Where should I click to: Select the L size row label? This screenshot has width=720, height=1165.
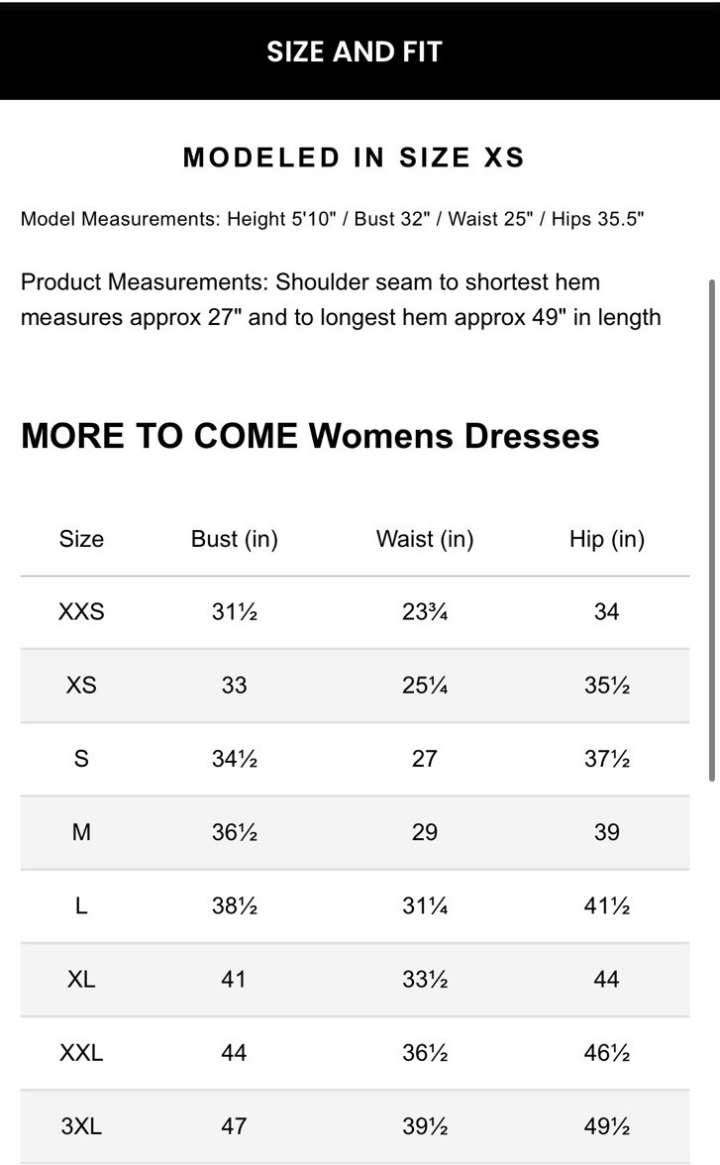coord(81,905)
